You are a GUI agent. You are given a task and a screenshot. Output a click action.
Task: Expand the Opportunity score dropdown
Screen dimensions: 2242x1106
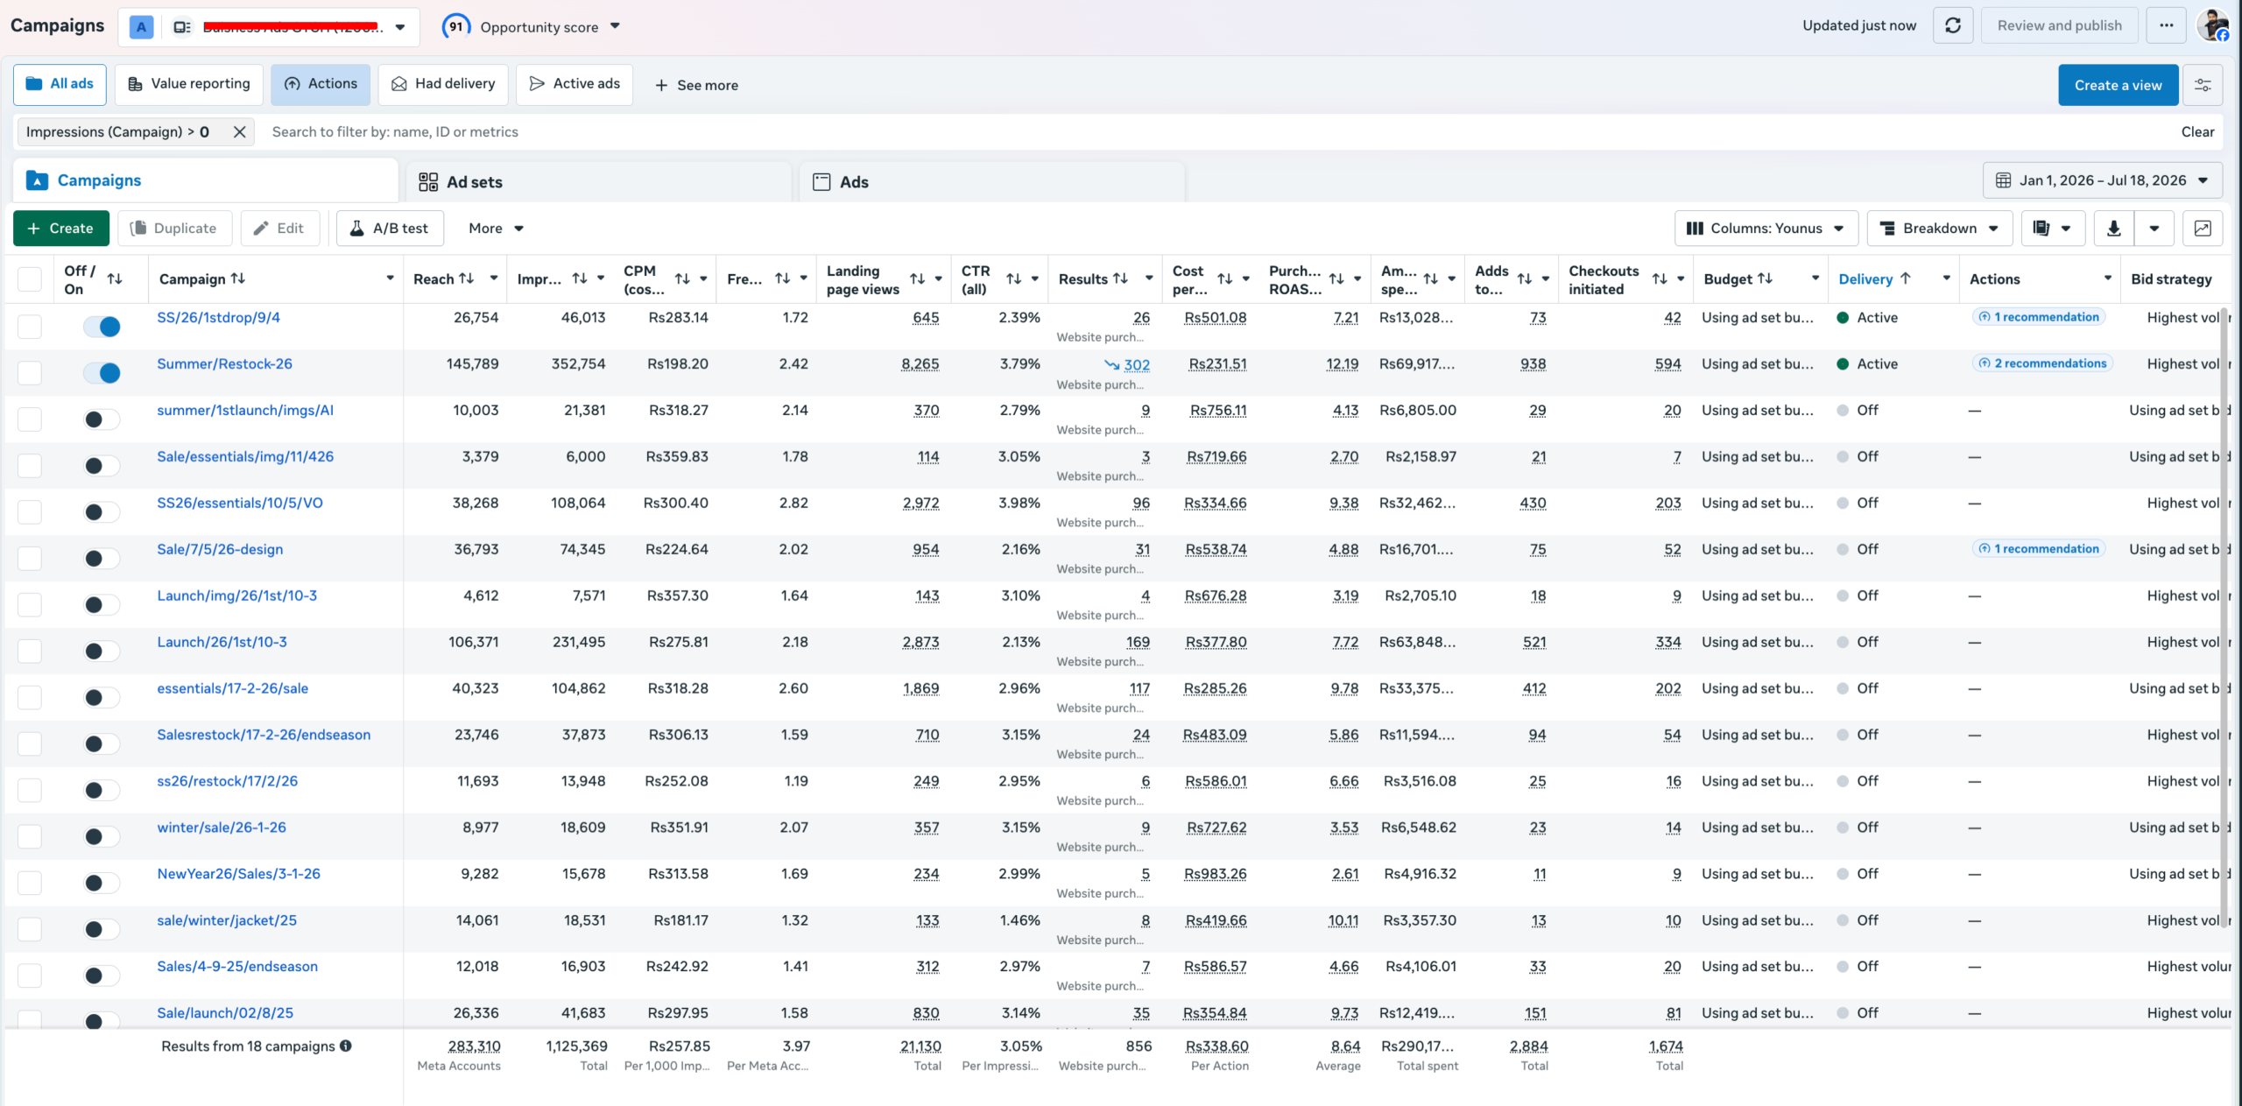point(532,26)
